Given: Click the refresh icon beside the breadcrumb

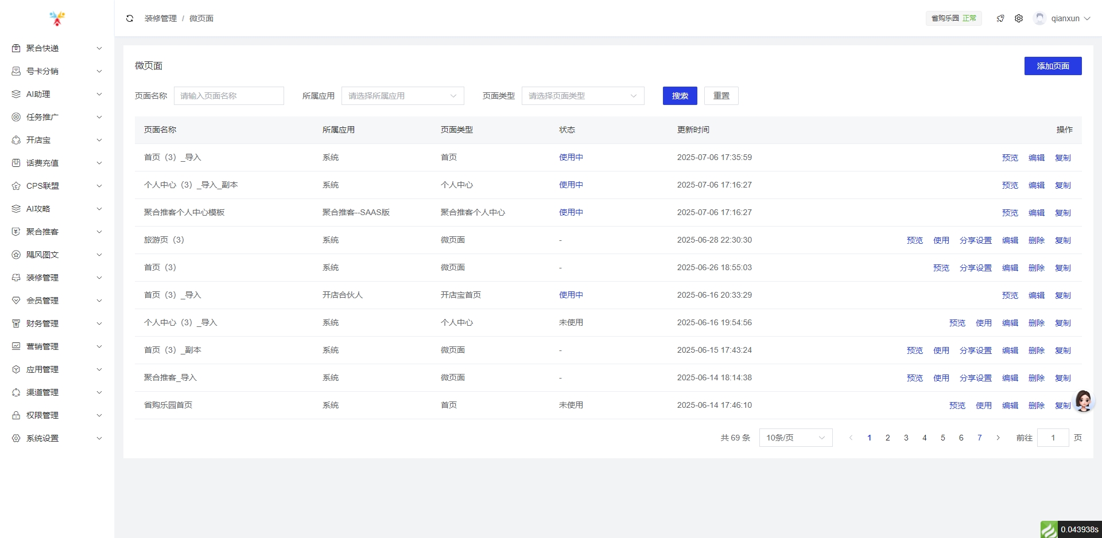Looking at the screenshot, I should coord(130,18).
